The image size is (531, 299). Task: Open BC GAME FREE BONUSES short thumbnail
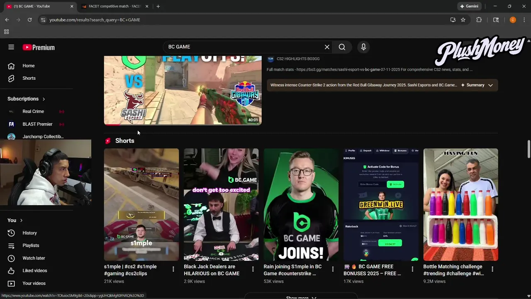381,204
